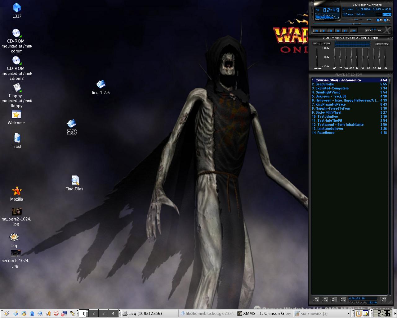Image resolution: width=397 pixels, height=318 pixels.
Task: Click the playlist - FILE button
Action: (x=325, y=300)
